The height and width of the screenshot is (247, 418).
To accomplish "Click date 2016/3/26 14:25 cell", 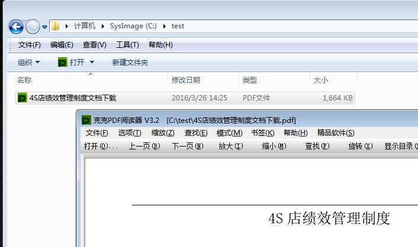I will [x=200, y=98].
